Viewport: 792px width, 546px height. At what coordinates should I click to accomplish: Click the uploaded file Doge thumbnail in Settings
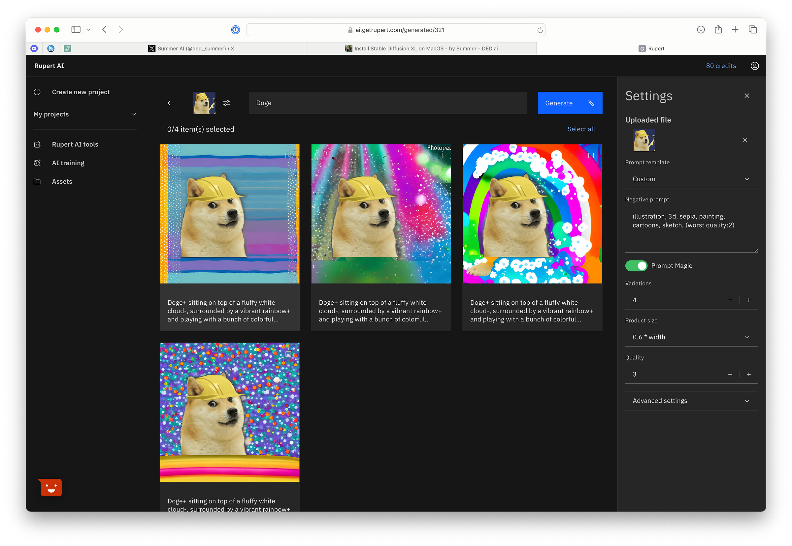tap(644, 140)
